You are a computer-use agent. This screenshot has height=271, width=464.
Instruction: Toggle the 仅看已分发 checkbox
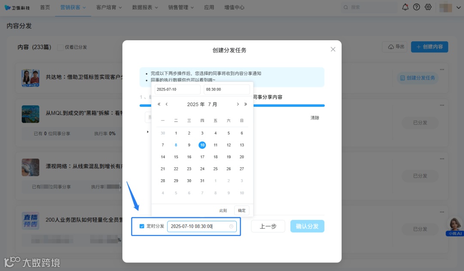click(x=60, y=47)
